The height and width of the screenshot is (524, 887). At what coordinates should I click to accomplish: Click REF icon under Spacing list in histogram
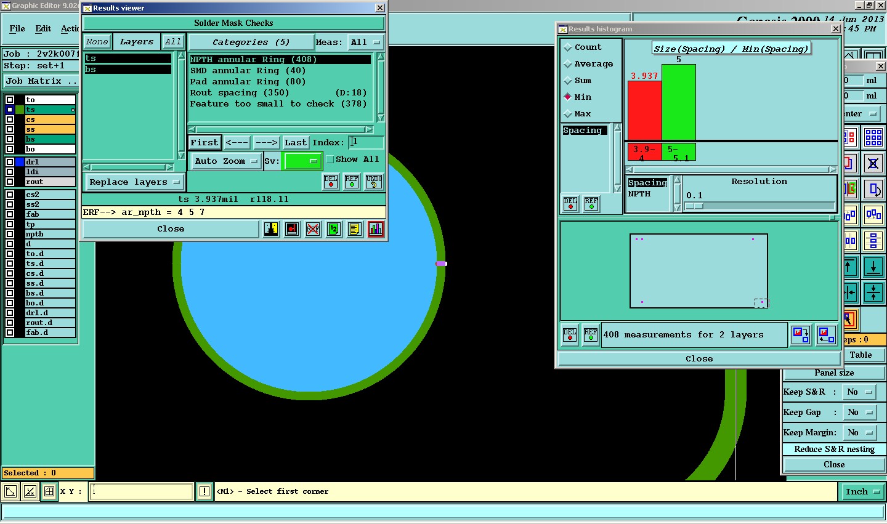591,204
